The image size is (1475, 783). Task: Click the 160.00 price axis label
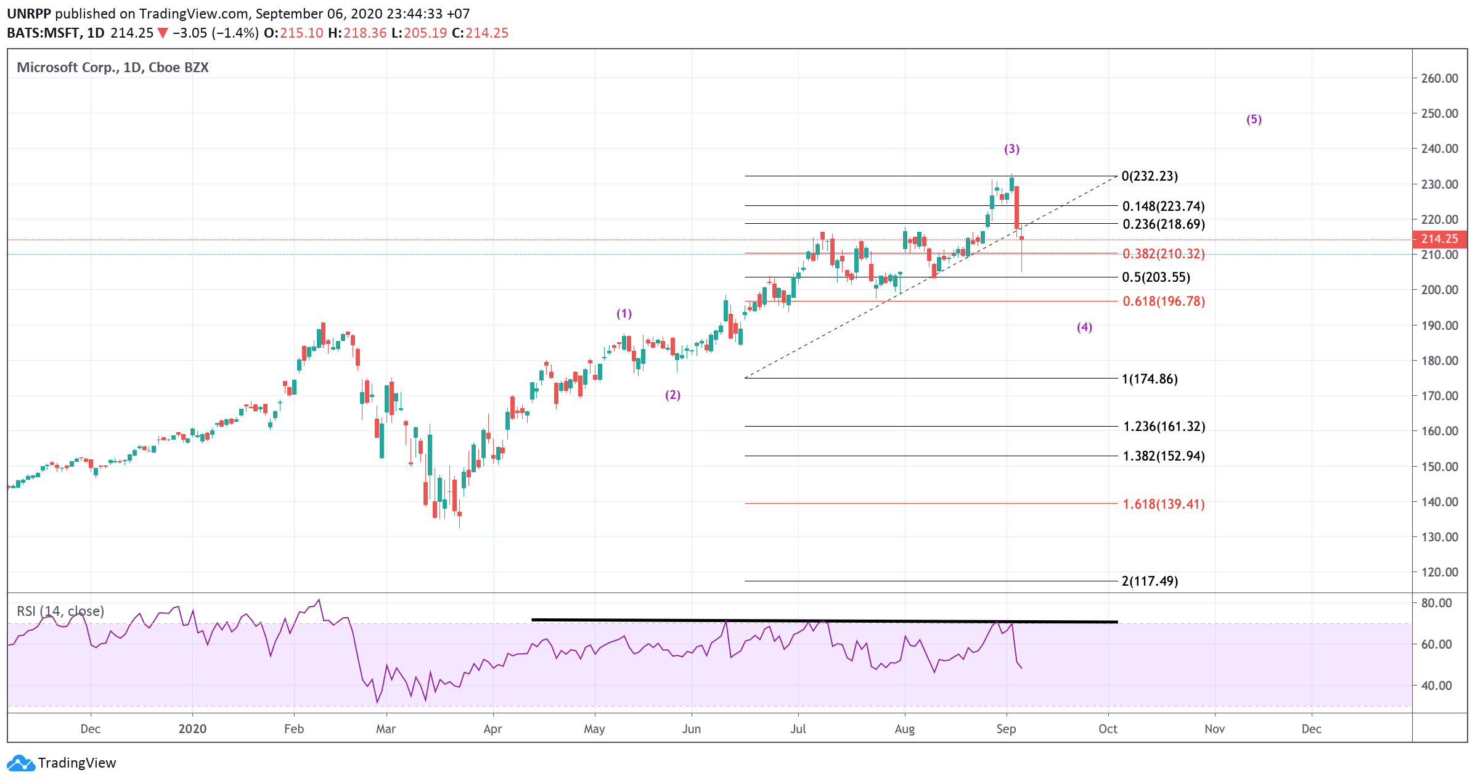click(1440, 431)
